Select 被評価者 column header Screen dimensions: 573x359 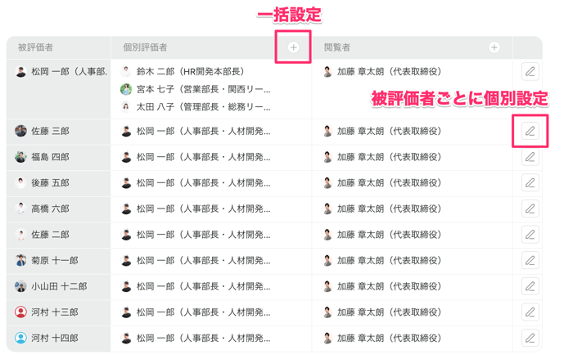(35, 47)
